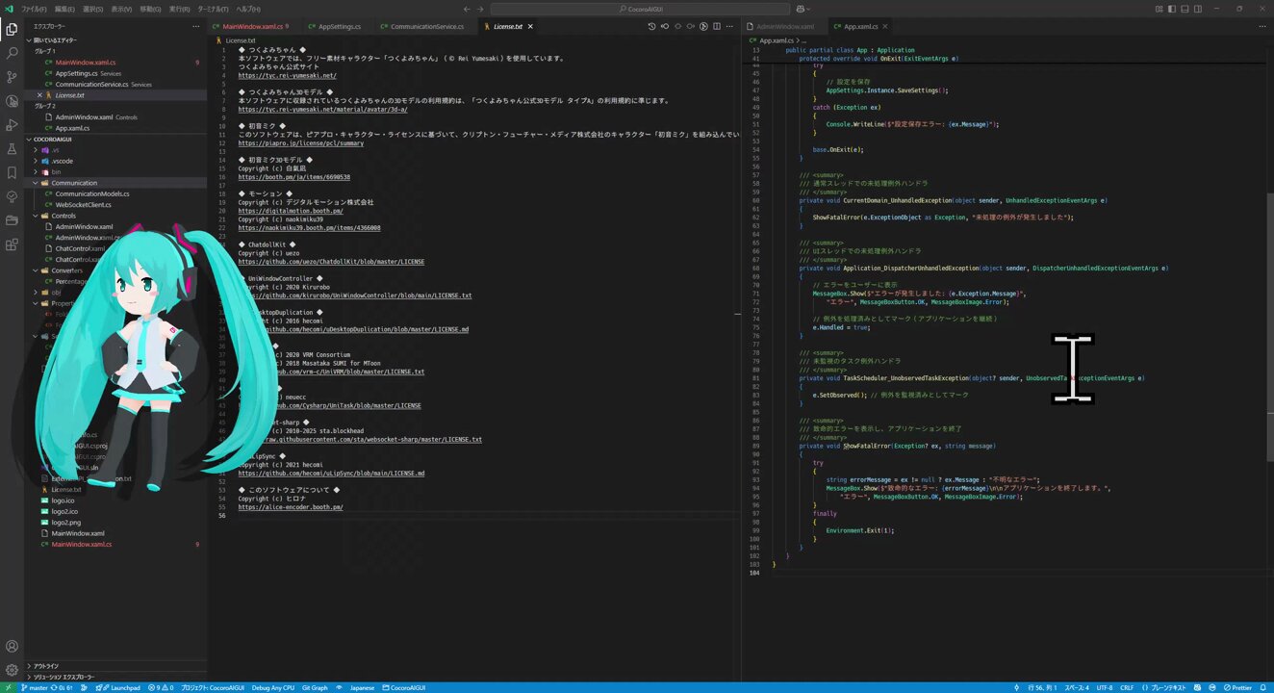Image resolution: width=1274 pixels, height=693 pixels.
Task: Open the alice-encoder.booth.pm link
Action: (x=290, y=507)
